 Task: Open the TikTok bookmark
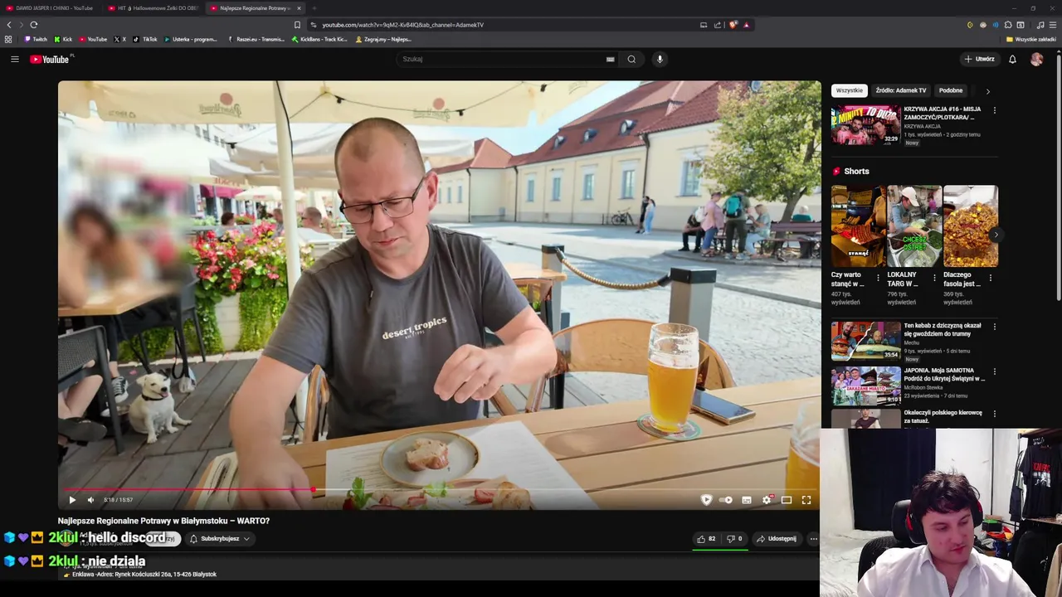point(144,39)
